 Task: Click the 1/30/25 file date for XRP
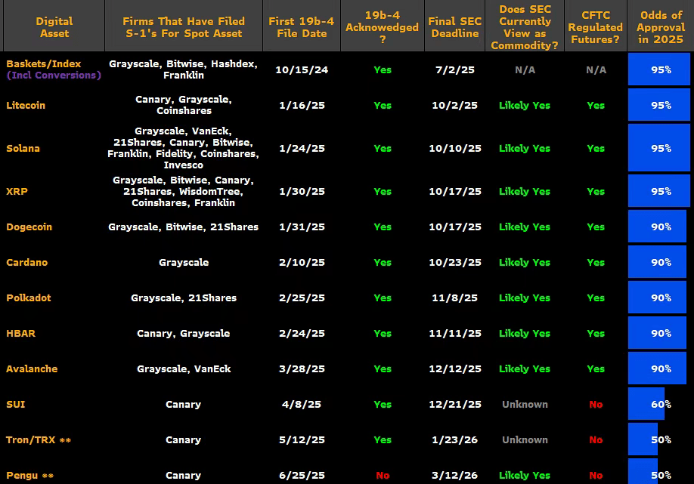tap(302, 191)
